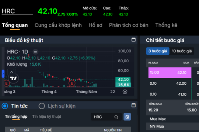Click the HRC · 1D chart symbol title
The height and width of the screenshot is (132, 199).
point(18,52)
